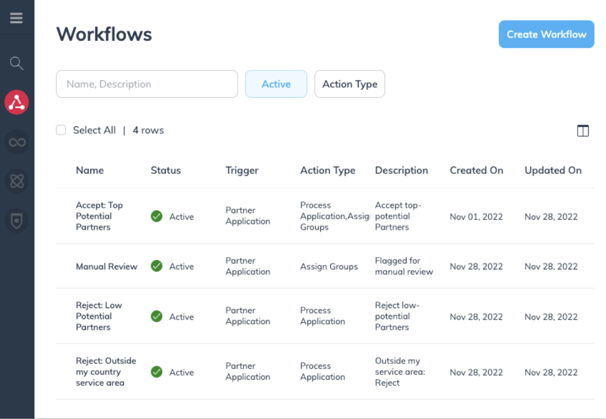Open the Reject: Outside my country workflow

point(105,372)
